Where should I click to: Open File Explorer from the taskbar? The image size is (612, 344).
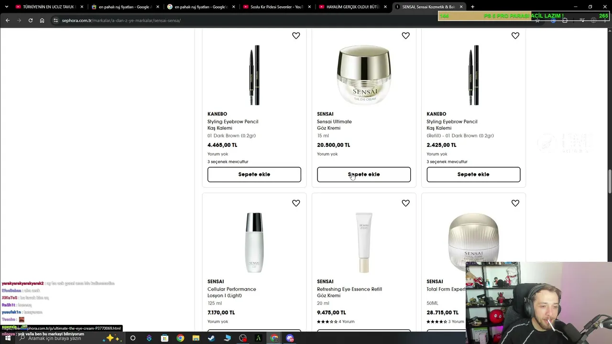click(x=196, y=338)
